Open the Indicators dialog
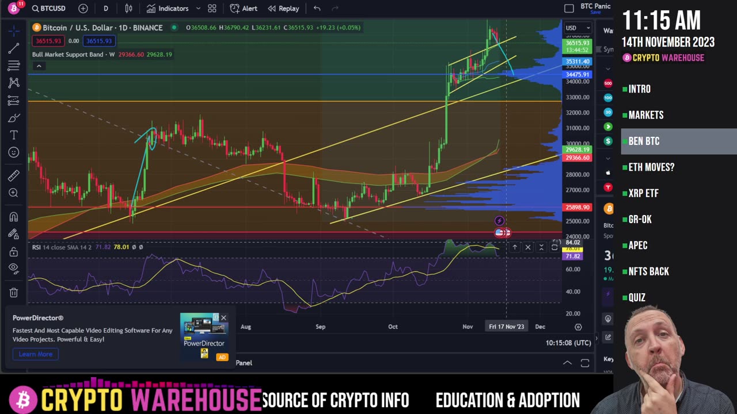The image size is (737, 414). (x=168, y=8)
